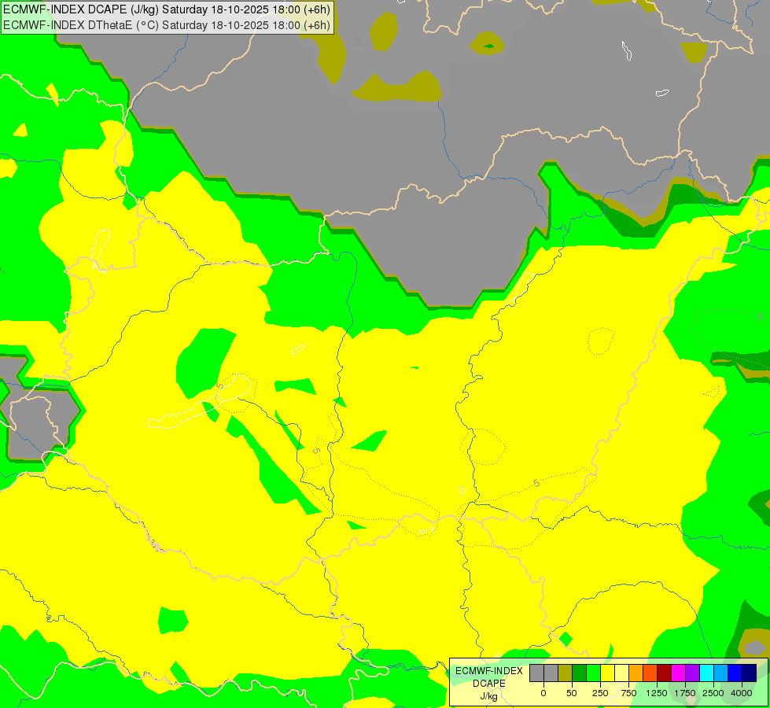The height and width of the screenshot is (708, 770).
Task: Select the pure blue legend swatch
Action: coord(735,673)
